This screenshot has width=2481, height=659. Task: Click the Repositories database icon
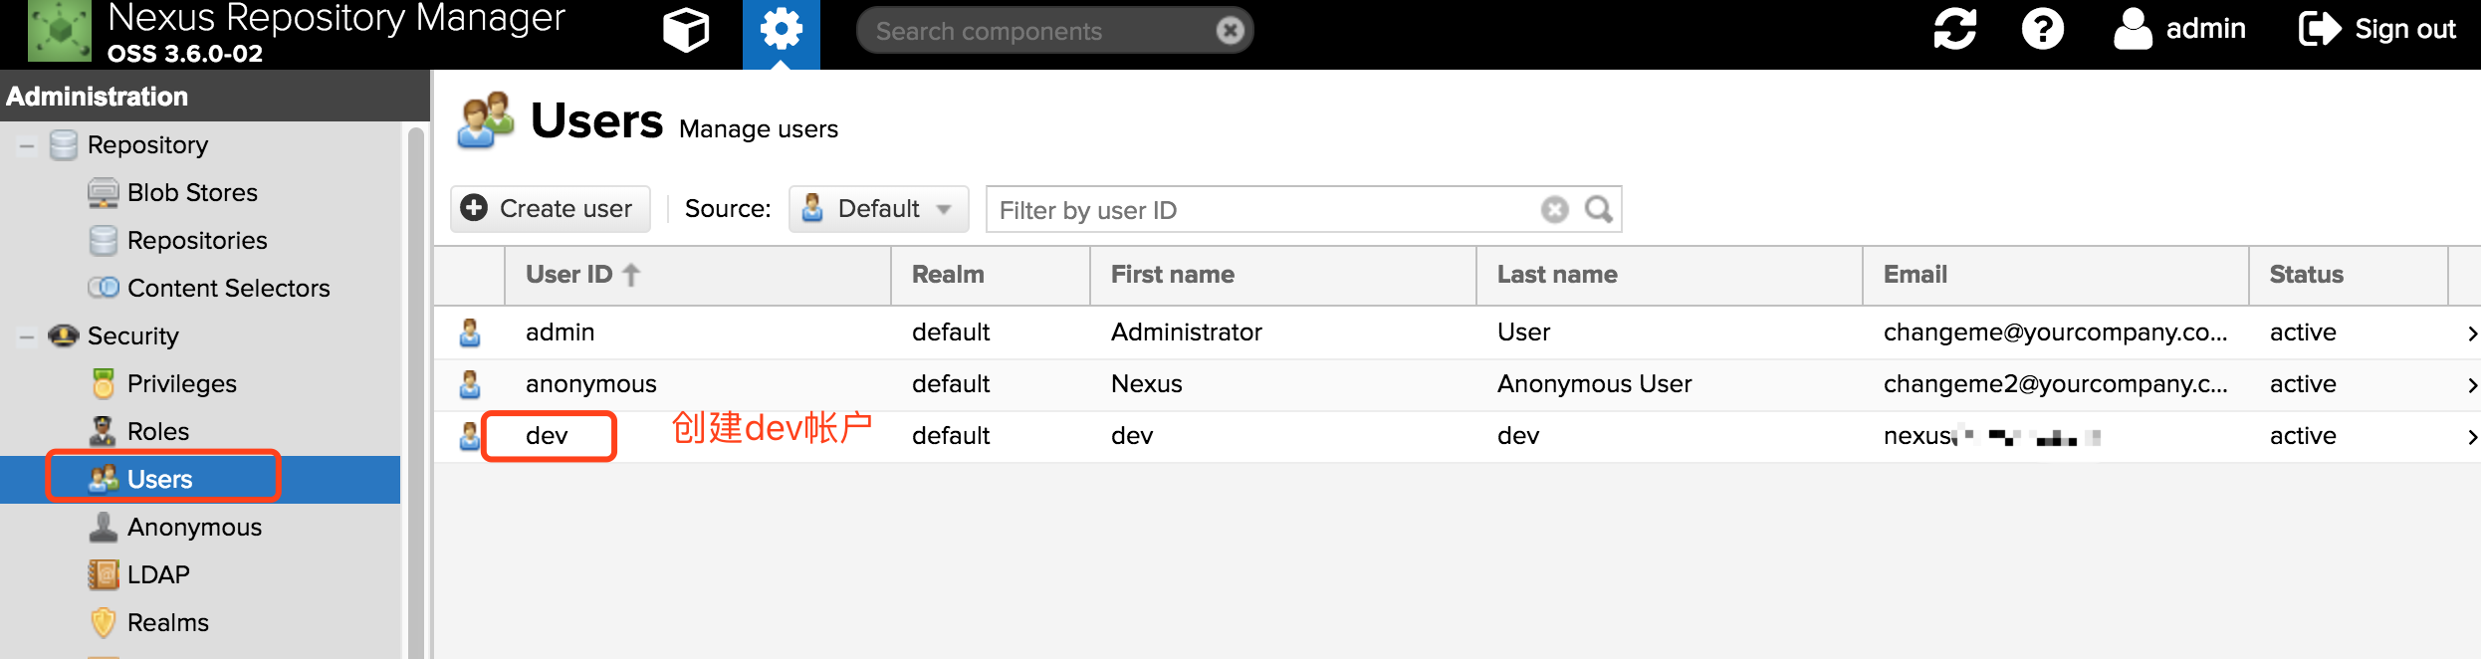coord(103,240)
